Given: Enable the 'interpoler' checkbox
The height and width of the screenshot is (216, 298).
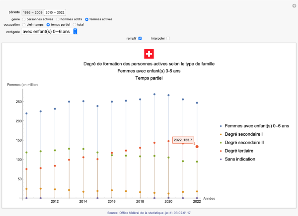Looking at the screenshot, I should [x=168, y=38].
